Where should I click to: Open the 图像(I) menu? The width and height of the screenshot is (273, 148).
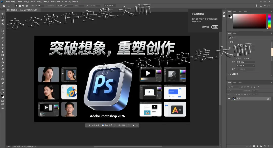tap(20, 2)
